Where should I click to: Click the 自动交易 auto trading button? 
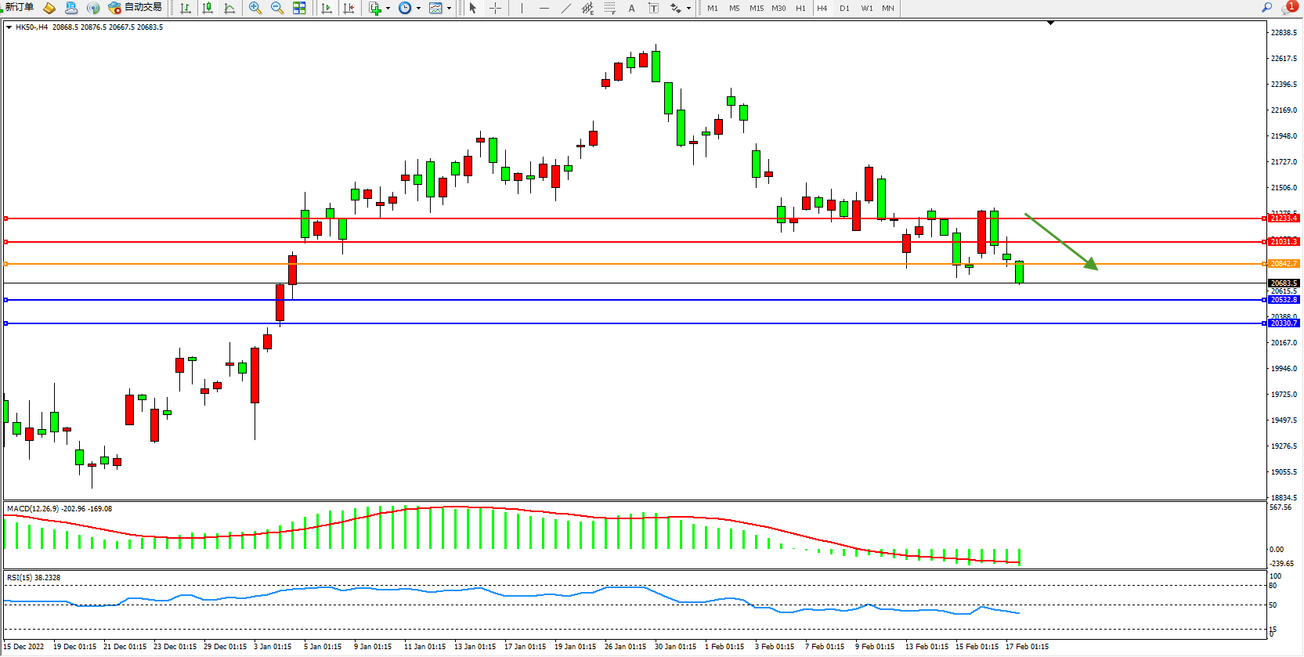pos(135,7)
